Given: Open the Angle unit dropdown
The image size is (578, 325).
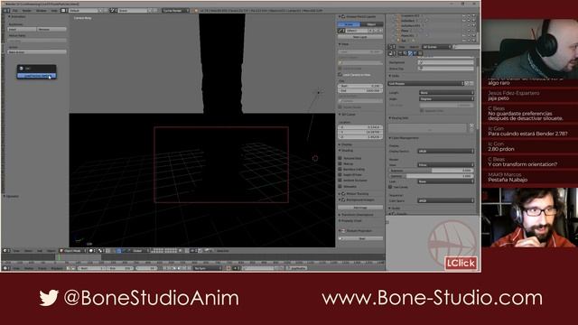Looking at the screenshot, I should (x=446, y=98).
